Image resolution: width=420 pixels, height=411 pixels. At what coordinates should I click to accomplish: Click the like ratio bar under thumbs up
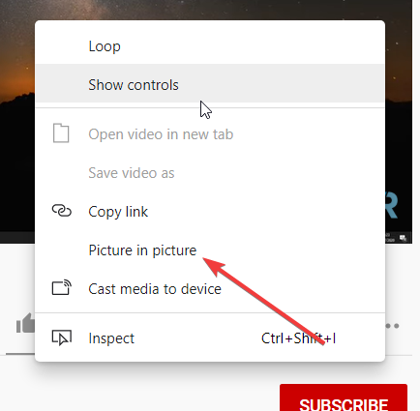(x=20, y=354)
